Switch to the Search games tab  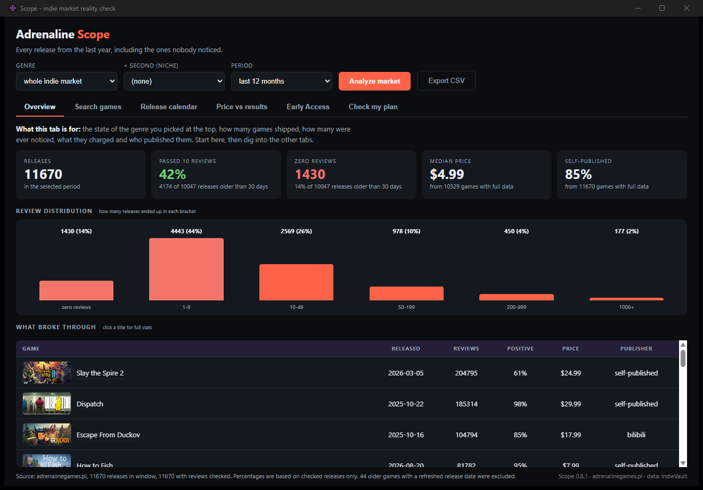click(98, 107)
